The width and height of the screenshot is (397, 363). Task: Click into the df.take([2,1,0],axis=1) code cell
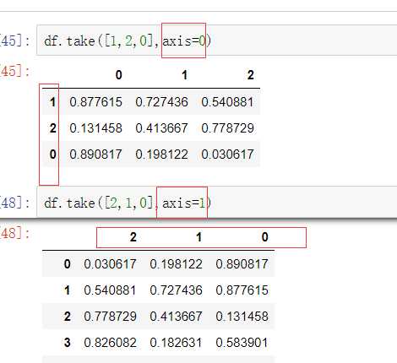coord(217,202)
